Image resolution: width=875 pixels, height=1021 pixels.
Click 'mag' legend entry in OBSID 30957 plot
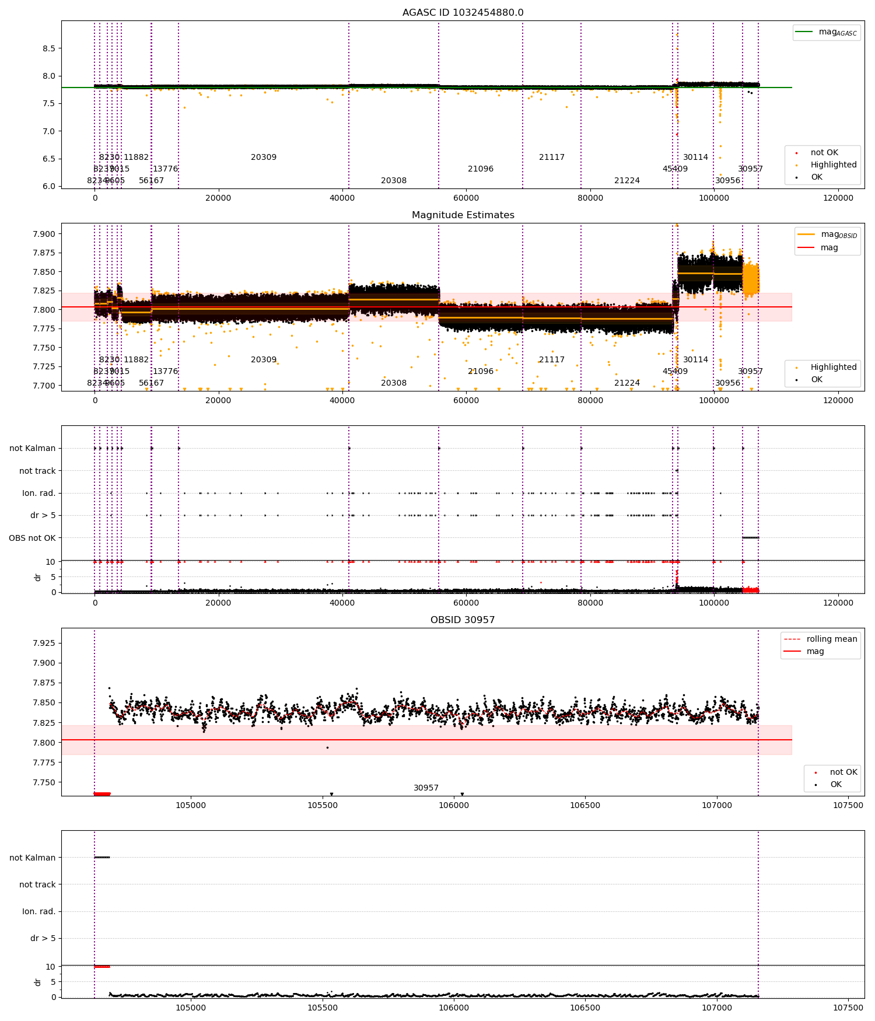point(804,652)
